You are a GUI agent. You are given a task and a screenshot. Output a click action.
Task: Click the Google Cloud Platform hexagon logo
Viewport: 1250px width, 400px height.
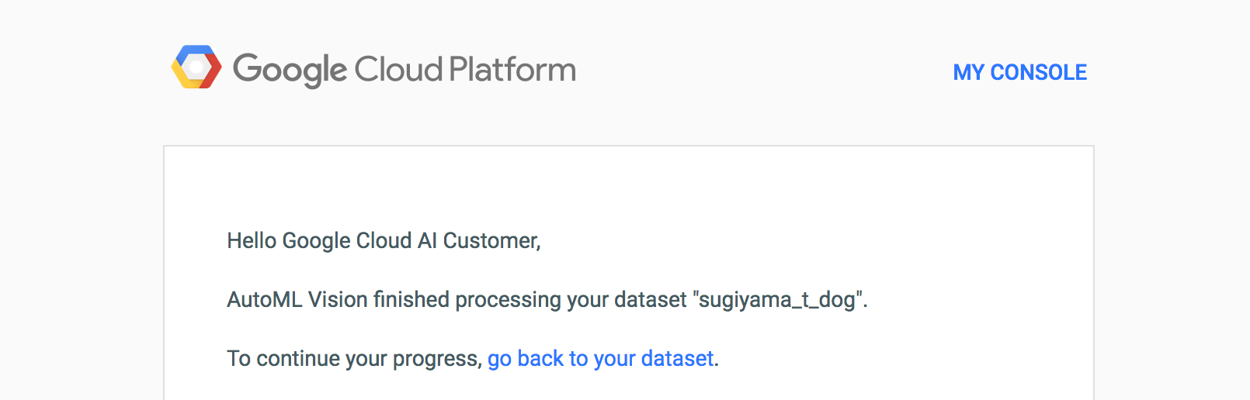click(196, 67)
